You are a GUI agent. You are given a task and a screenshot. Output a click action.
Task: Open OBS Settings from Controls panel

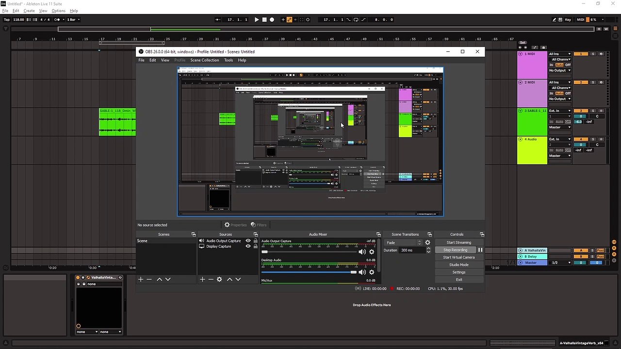click(459, 272)
